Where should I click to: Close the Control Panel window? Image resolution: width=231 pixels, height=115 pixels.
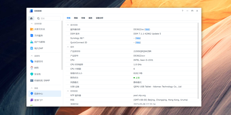pyautogui.click(x=197, y=11)
